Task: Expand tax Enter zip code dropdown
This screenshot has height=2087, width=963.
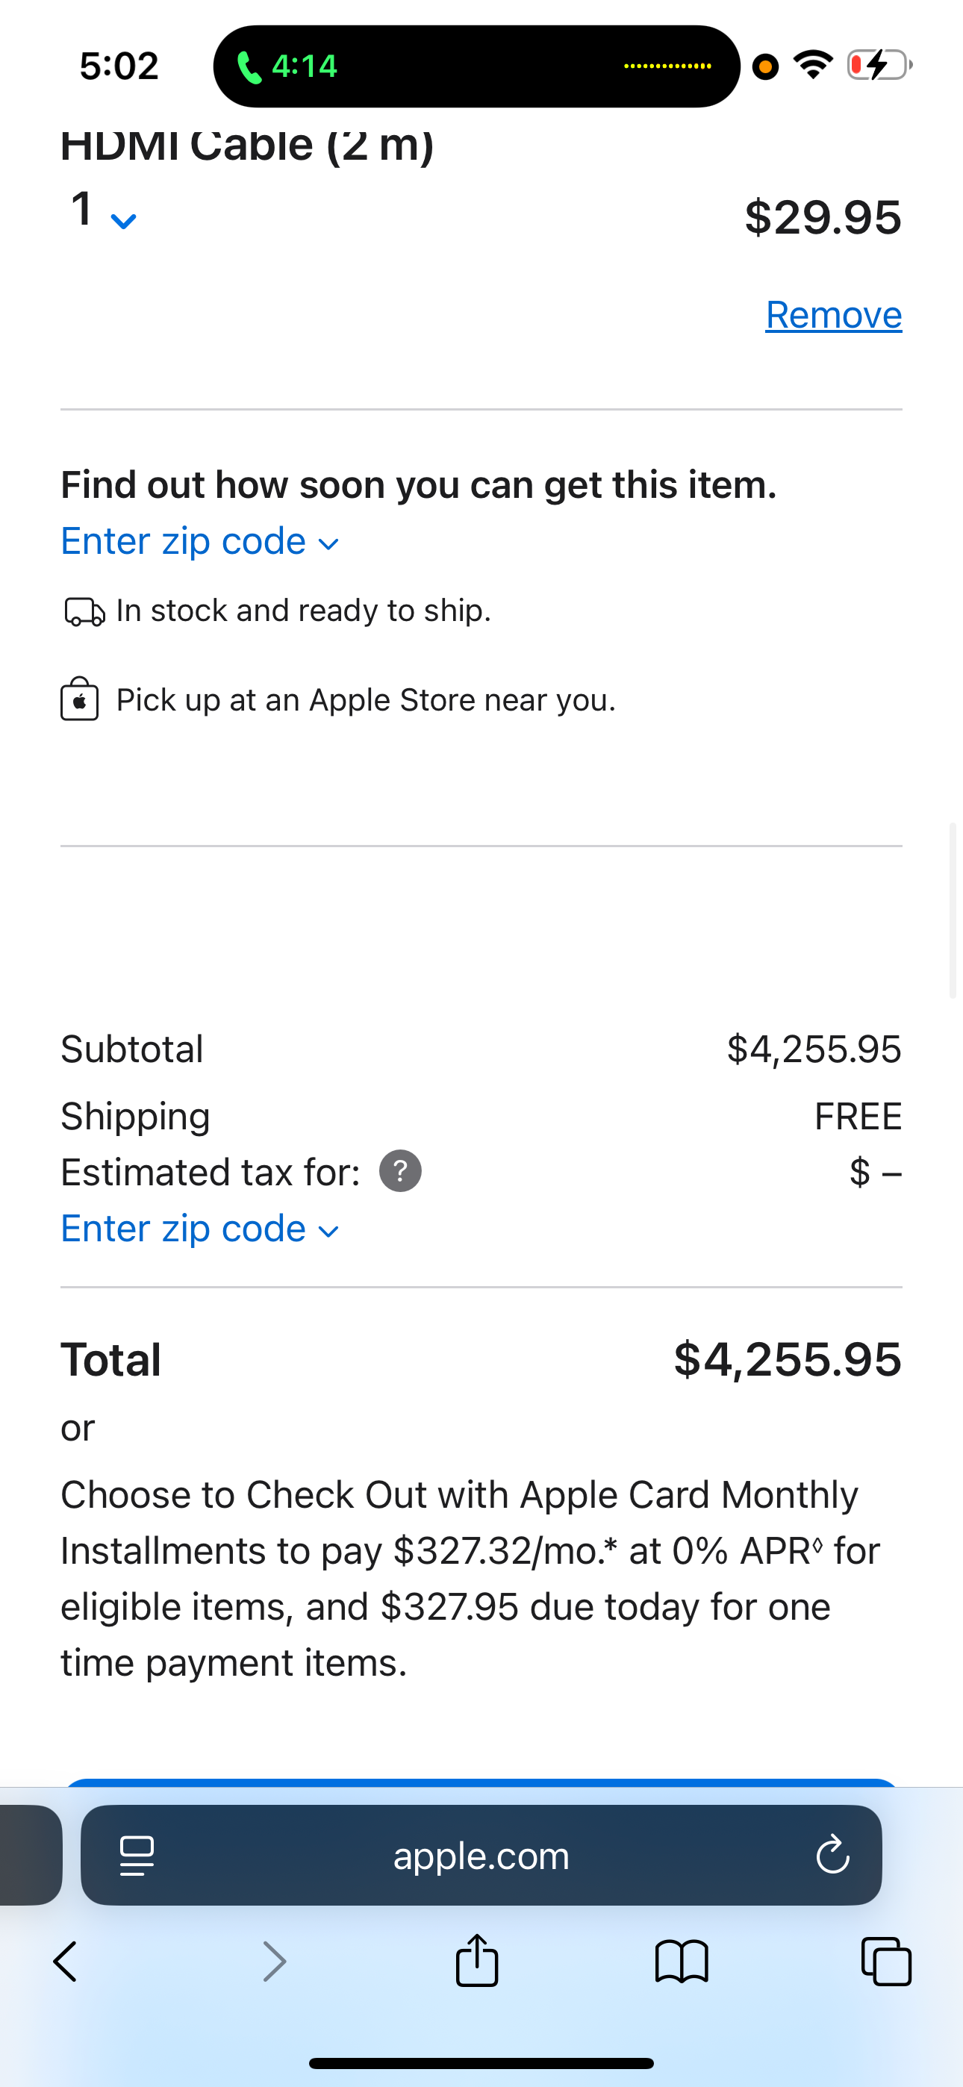Action: point(199,1229)
